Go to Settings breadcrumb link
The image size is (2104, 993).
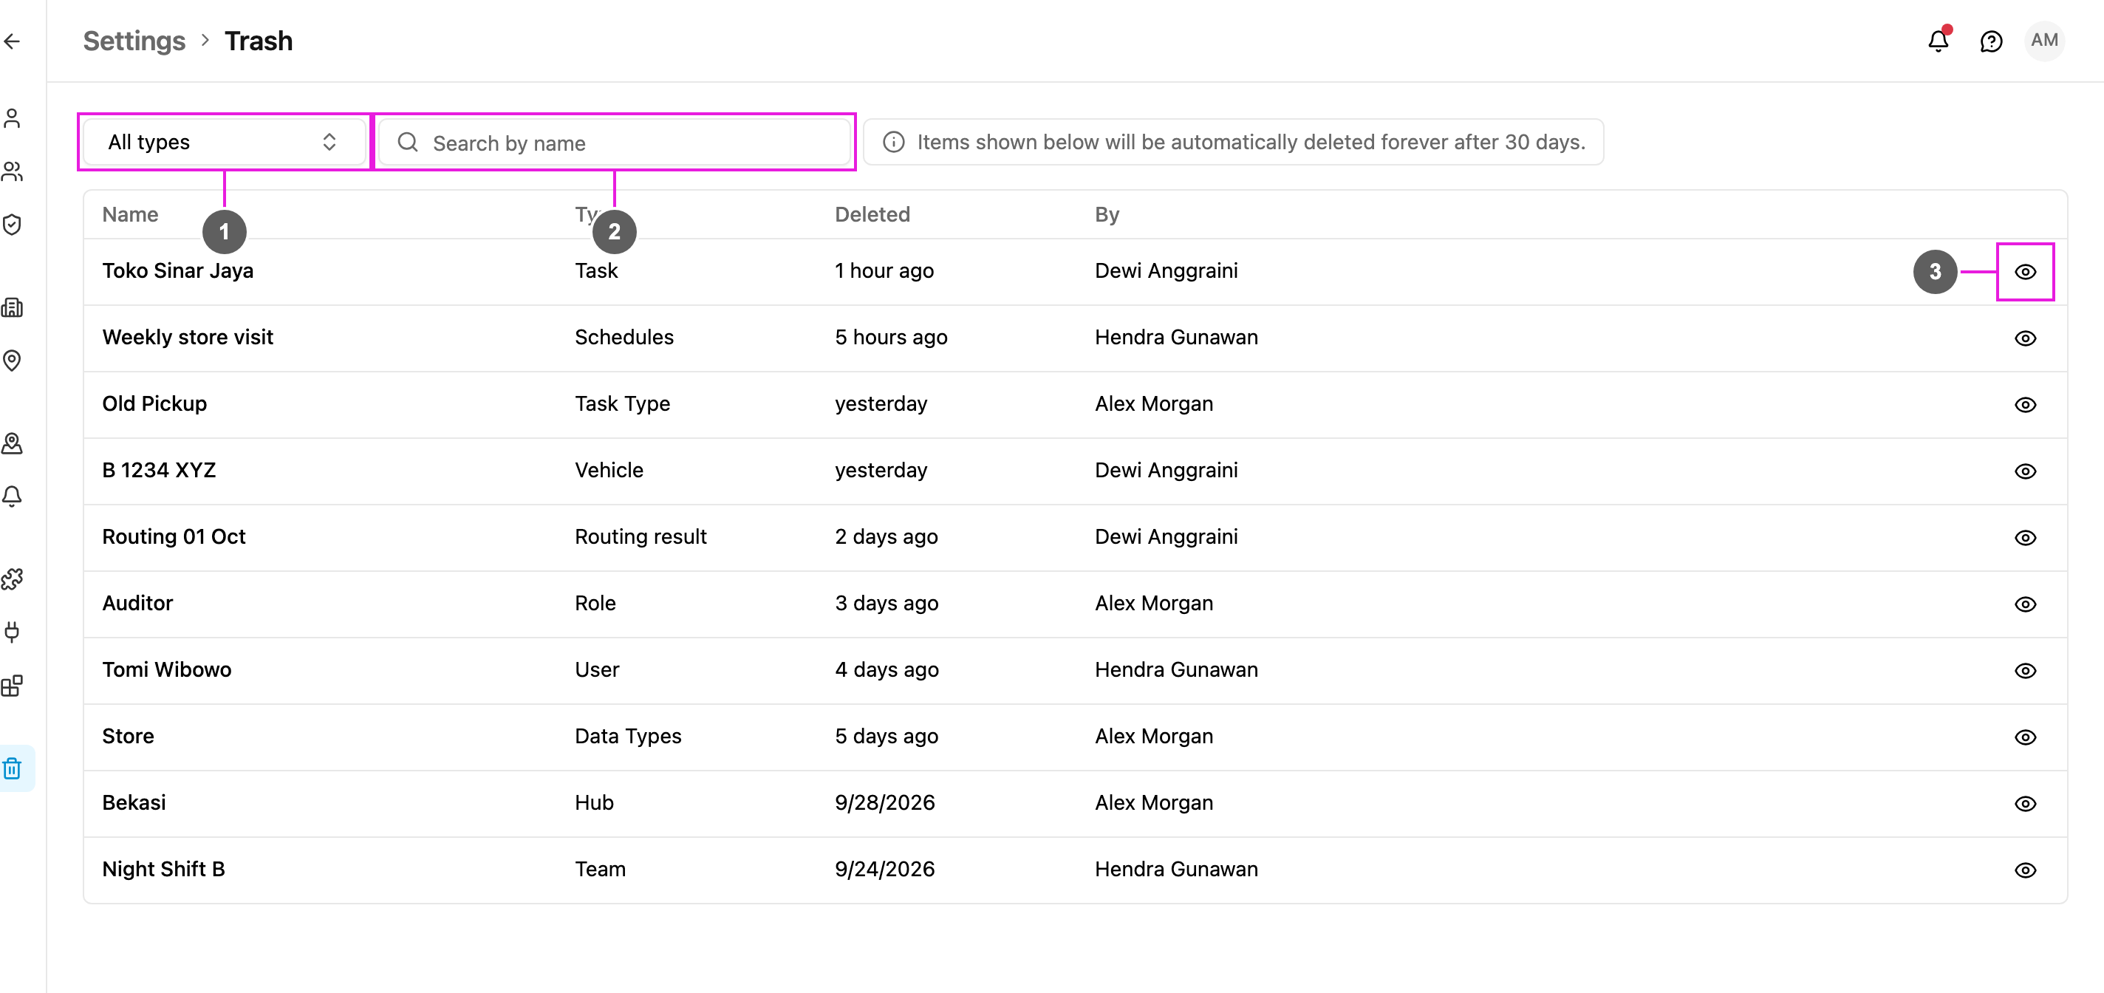tap(134, 41)
